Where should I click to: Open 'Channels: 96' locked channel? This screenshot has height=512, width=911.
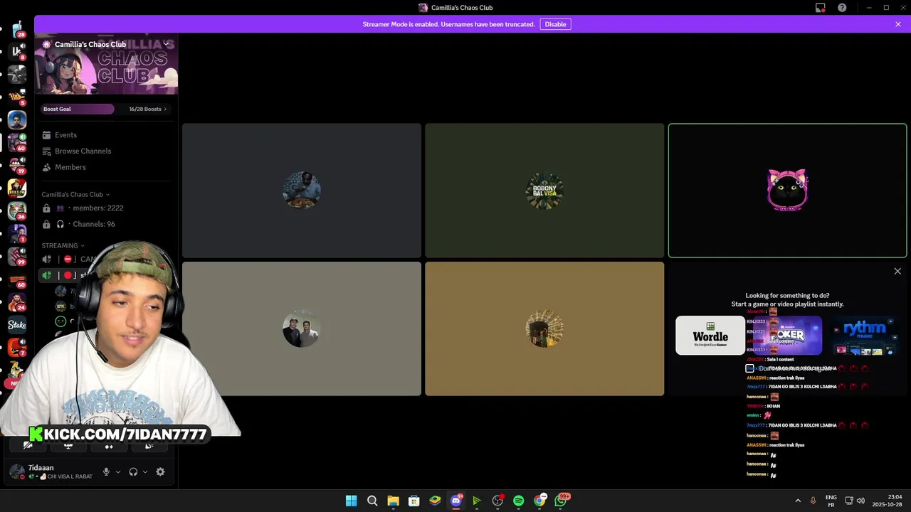point(105,224)
